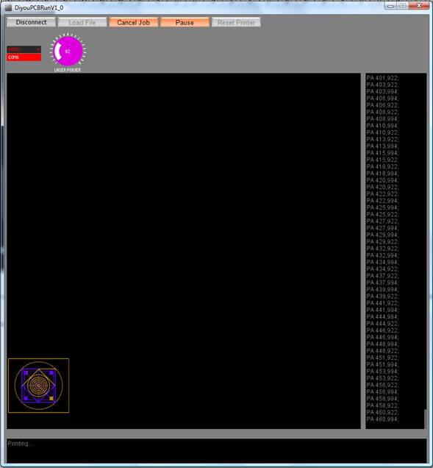Image resolution: width=433 pixels, height=468 pixels.
Task: Minimize the DiyouPCBRun window
Action: 390,6
